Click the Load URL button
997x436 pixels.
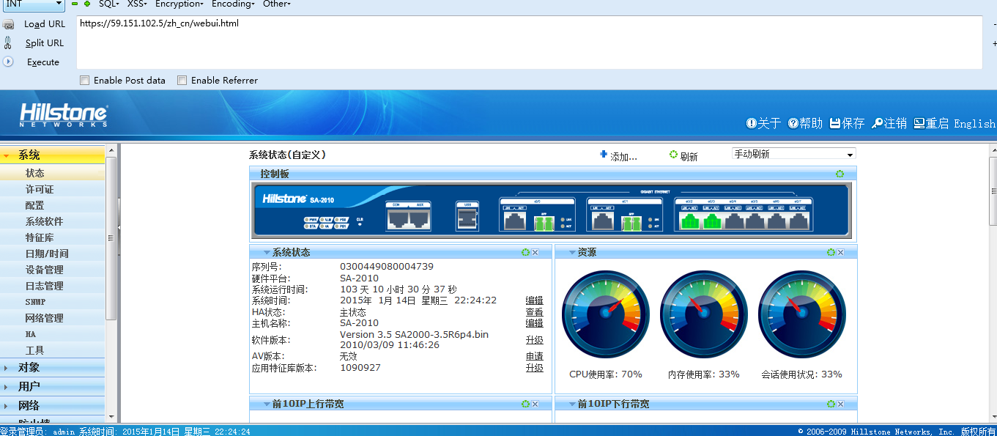[45, 23]
